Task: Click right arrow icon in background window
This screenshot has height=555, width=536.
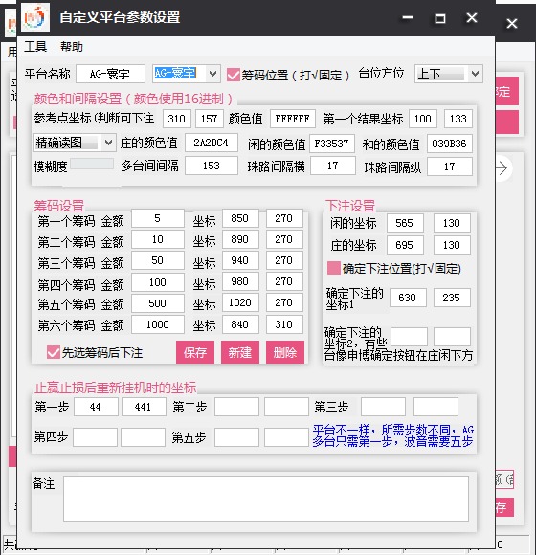Action: tap(502, 168)
